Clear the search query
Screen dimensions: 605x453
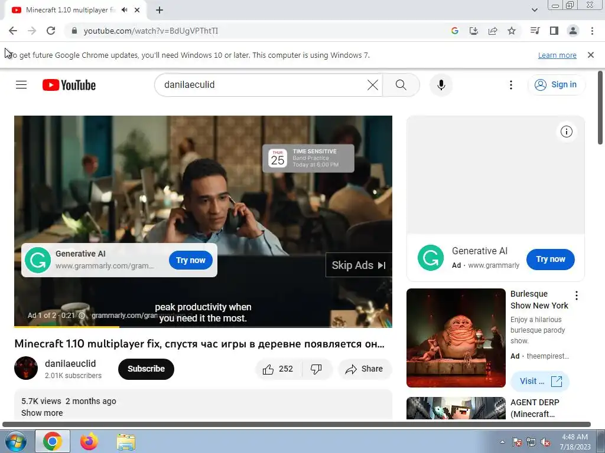point(373,85)
